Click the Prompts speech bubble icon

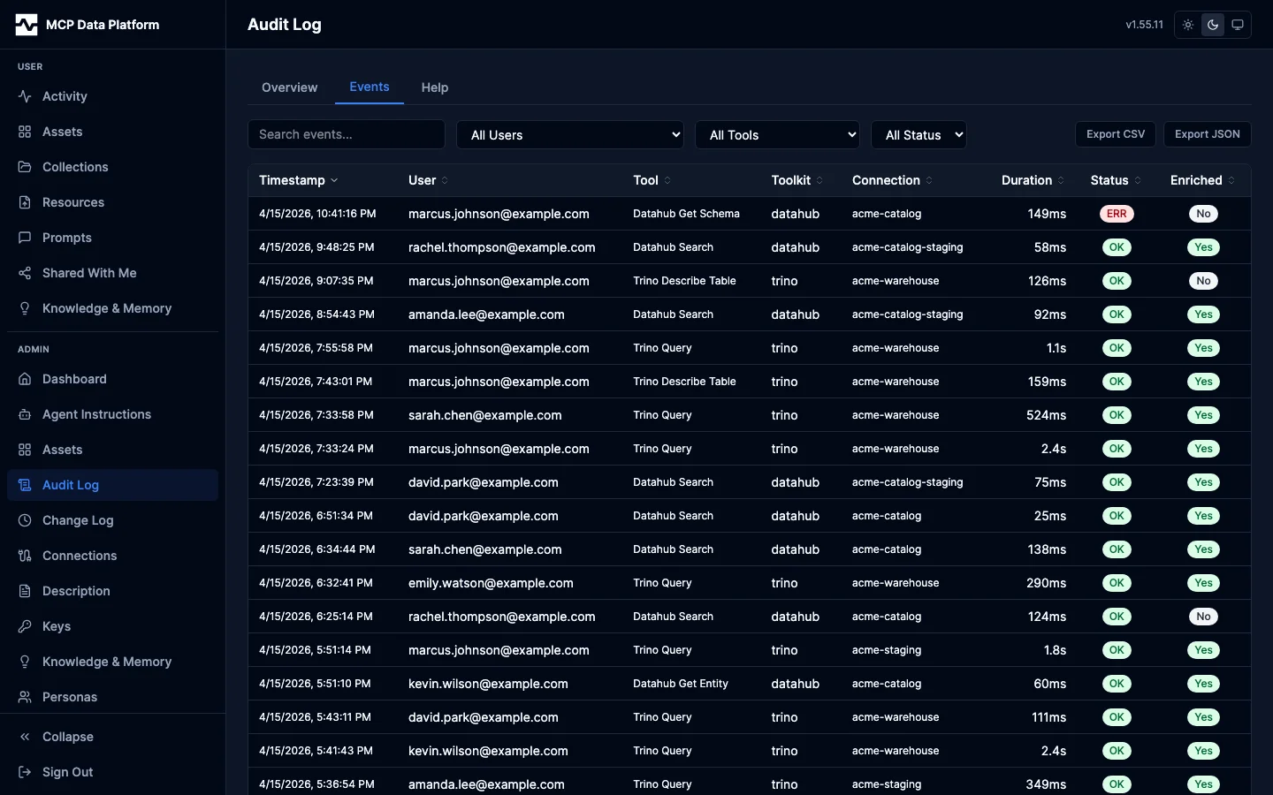pyautogui.click(x=24, y=238)
